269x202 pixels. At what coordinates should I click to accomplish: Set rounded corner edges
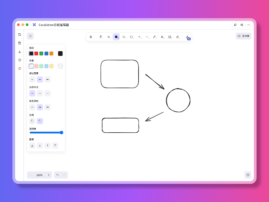40,121
